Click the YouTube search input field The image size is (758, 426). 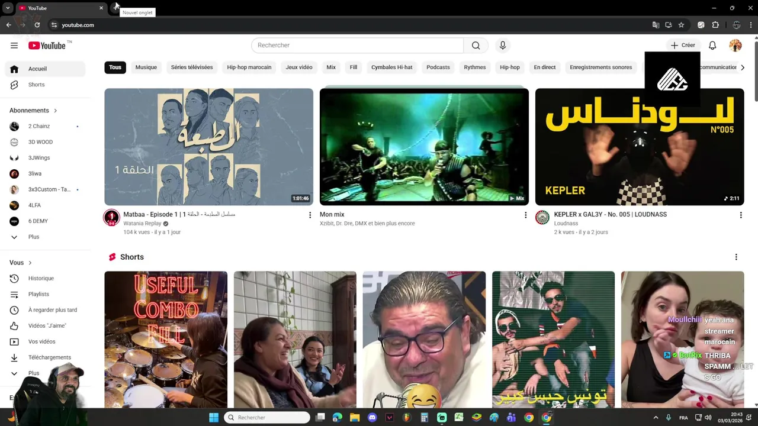358,46
